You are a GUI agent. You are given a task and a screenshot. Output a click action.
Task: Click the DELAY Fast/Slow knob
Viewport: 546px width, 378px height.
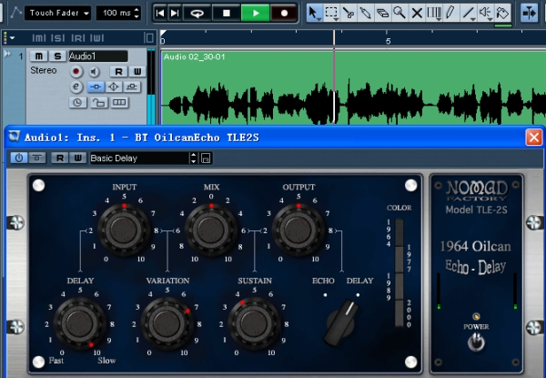(x=80, y=323)
